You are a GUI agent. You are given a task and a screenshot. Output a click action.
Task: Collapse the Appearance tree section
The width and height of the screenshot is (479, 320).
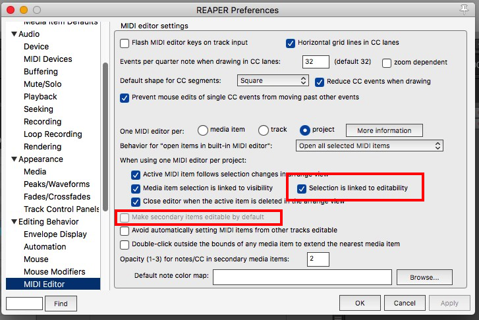[x=14, y=159]
